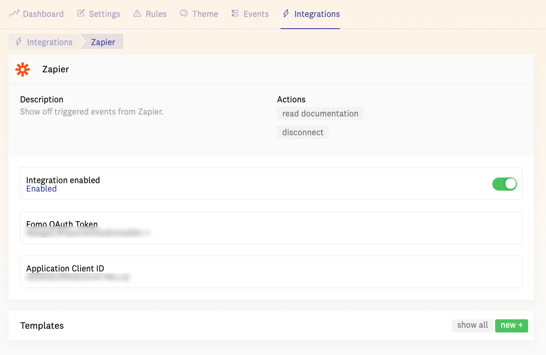Create a new template

click(x=512, y=325)
